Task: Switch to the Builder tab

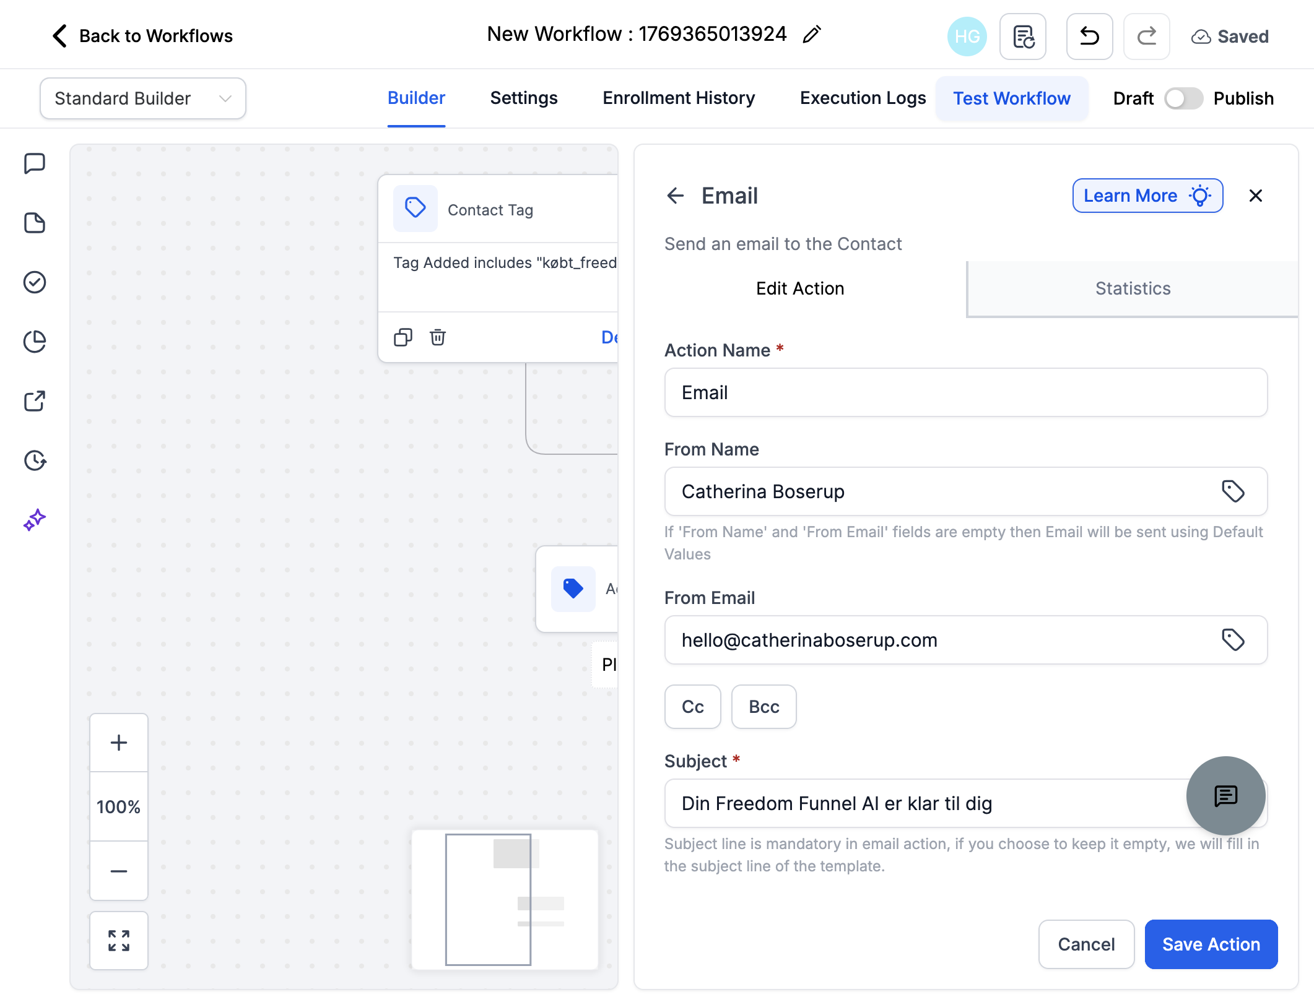Action: tap(416, 98)
